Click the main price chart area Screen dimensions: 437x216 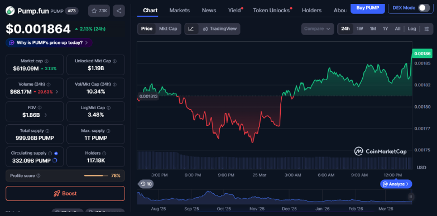point(274,106)
